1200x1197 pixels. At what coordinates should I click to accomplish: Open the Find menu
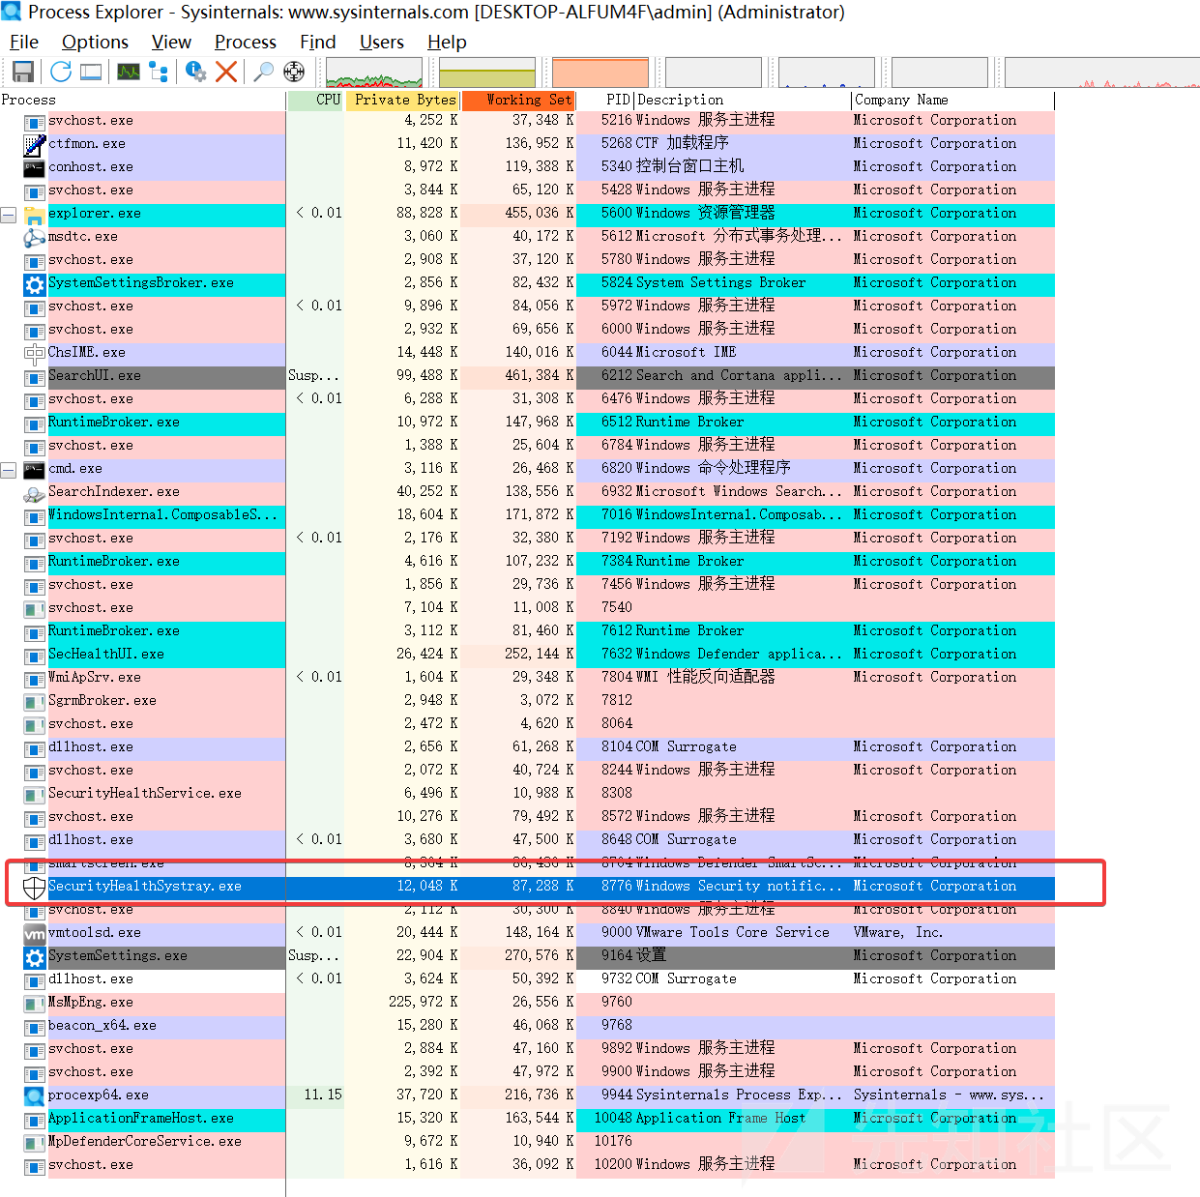click(x=318, y=42)
